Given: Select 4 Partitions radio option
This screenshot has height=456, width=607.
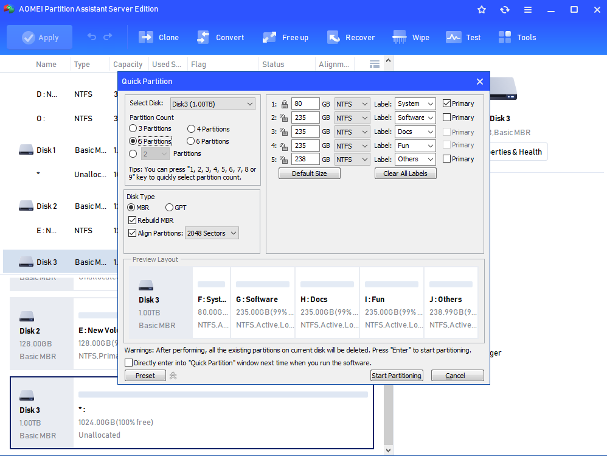Looking at the screenshot, I should (x=208, y=129).
